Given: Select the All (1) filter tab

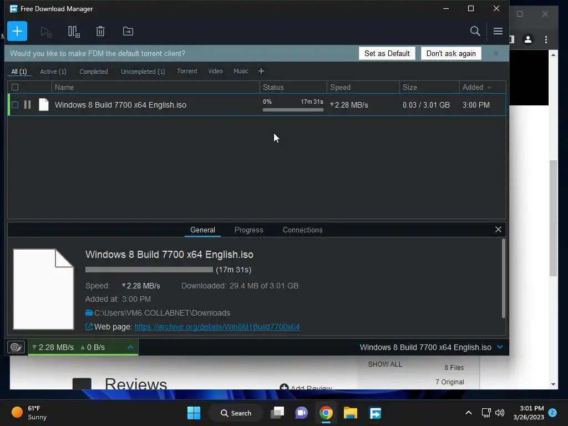Looking at the screenshot, I should (x=19, y=72).
